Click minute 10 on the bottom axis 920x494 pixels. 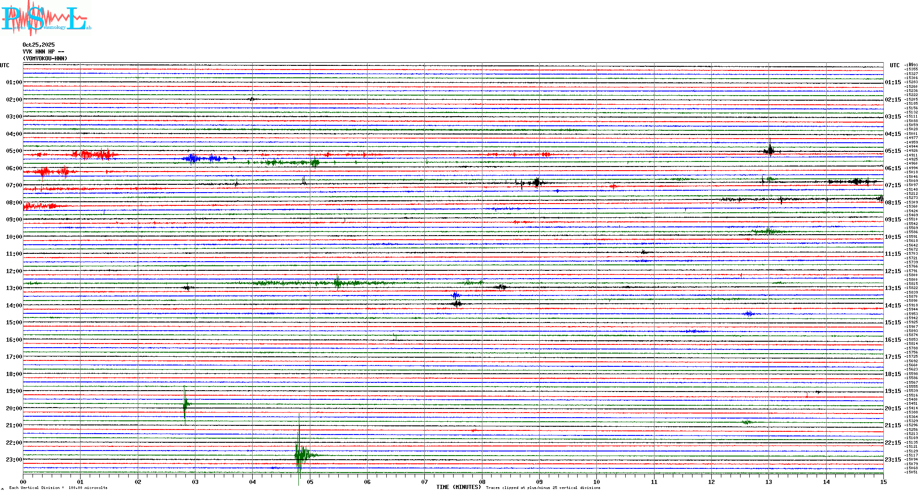(596, 482)
